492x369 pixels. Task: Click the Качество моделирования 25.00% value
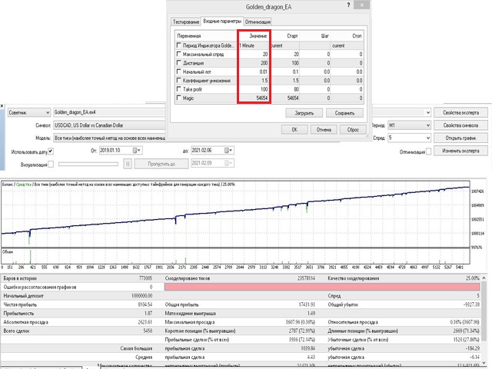point(473,278)
